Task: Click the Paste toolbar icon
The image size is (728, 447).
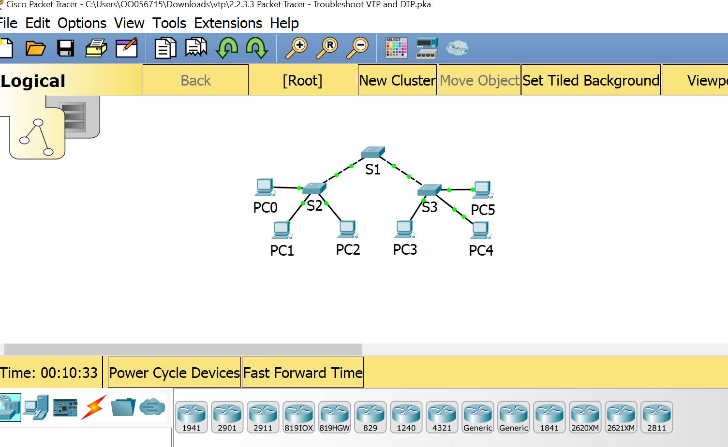Action: pos(196,48)
